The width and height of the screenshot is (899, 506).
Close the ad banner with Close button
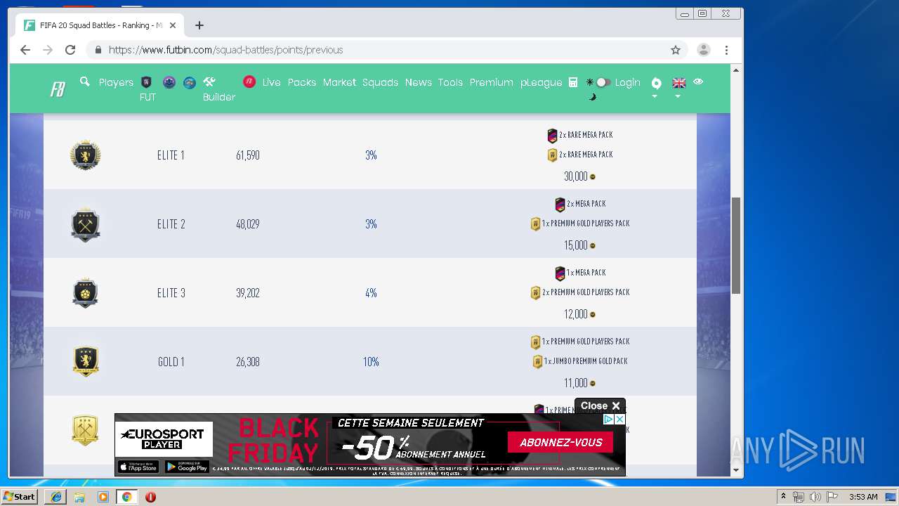coord(600,406)
